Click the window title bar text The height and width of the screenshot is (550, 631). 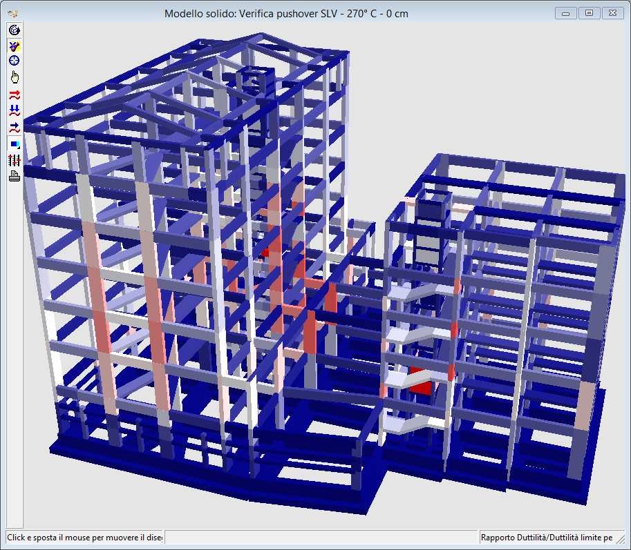pos(286,13)
